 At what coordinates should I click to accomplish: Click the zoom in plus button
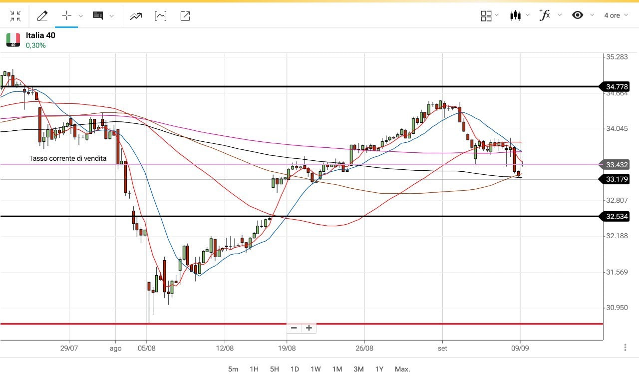309,328
